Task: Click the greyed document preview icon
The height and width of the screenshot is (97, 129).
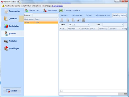Action: [x=73, y=20]
